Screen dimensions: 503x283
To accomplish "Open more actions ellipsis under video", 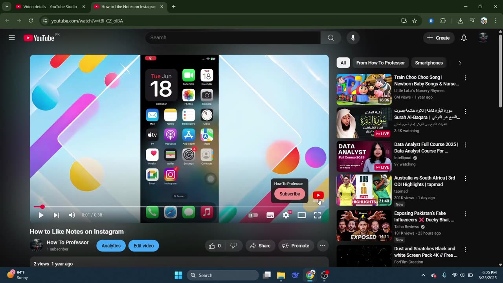I will [x=323, y=246].
